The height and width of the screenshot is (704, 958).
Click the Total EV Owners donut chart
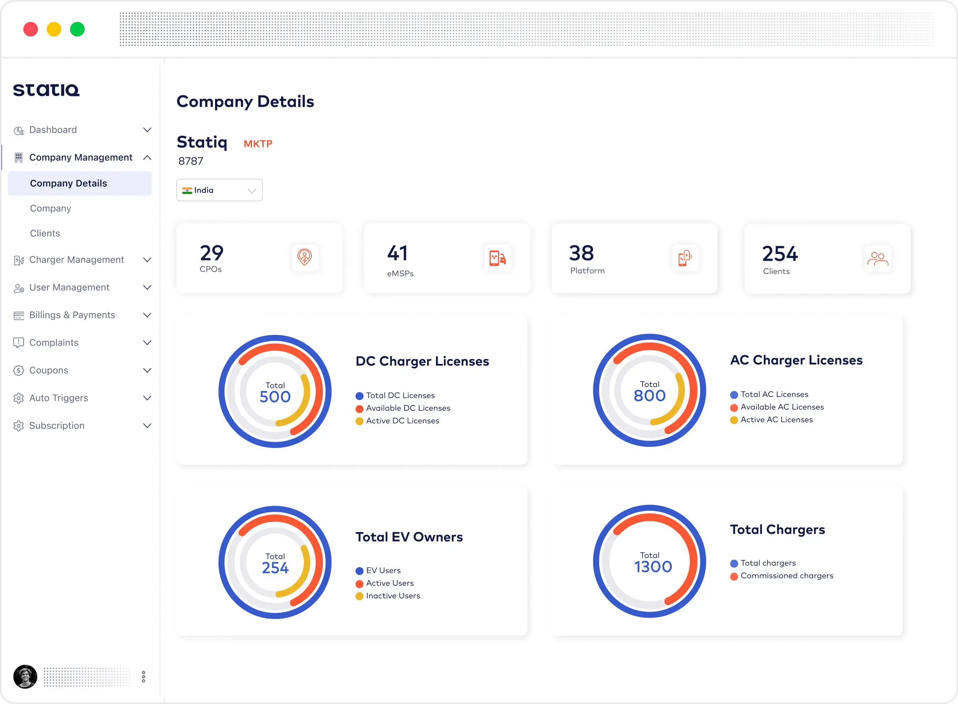pos(275,563)
